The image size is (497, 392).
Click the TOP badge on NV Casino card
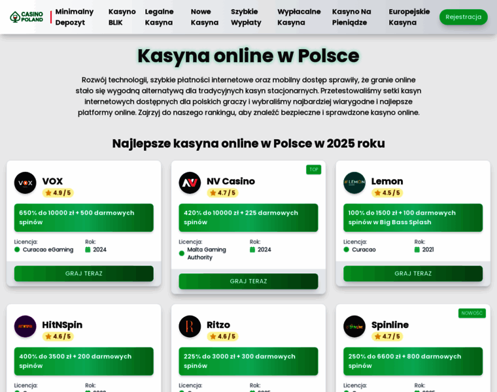tap(313, 169)
